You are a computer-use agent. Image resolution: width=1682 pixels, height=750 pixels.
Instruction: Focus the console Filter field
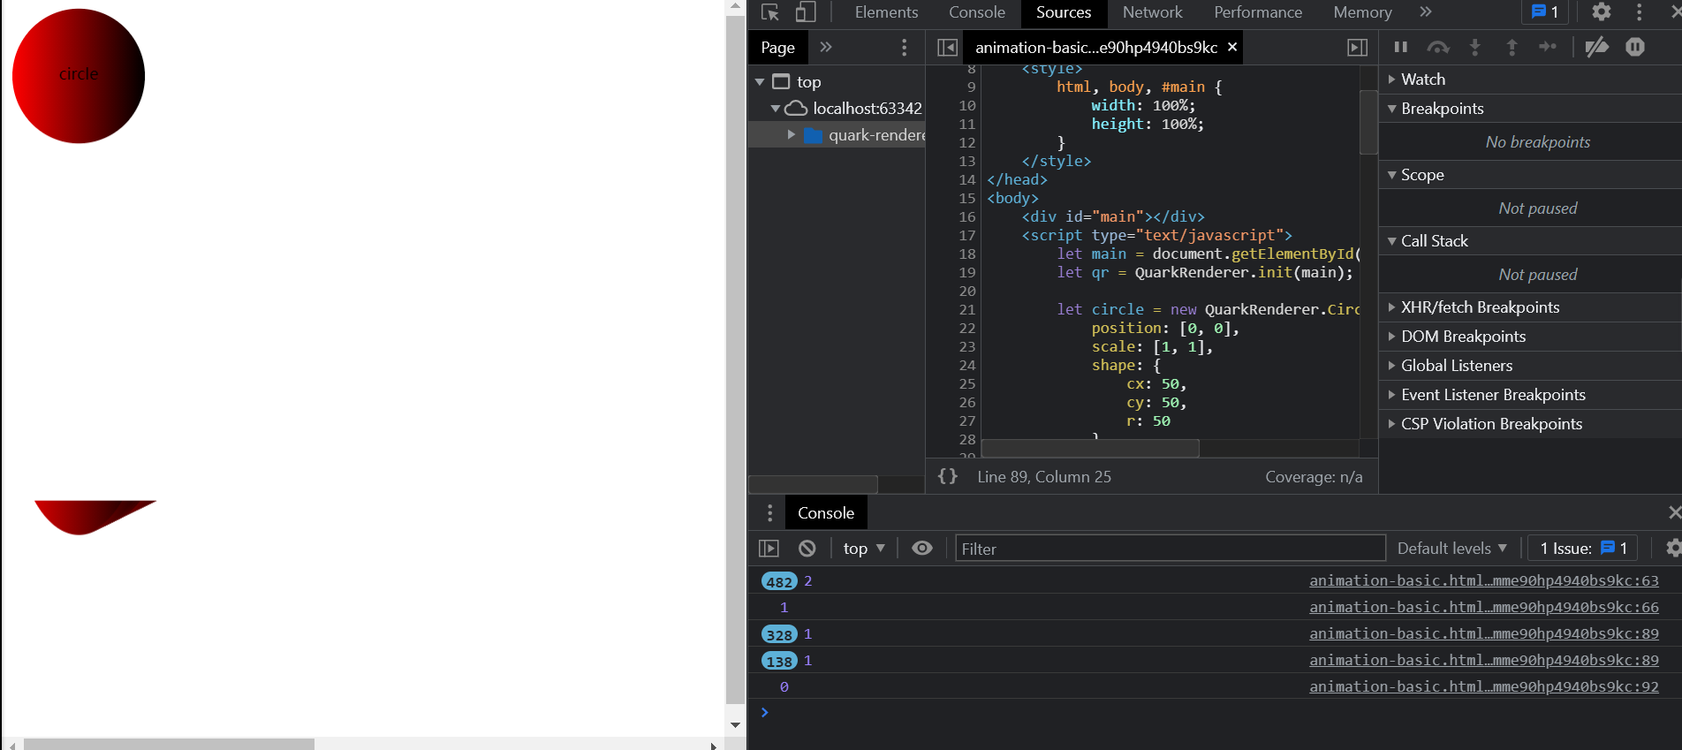coord(1171,549)
